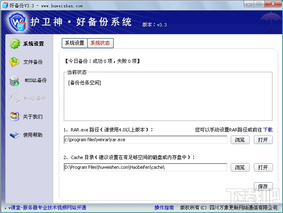Open the 使用帮助 sidebar label
The width and height of the screenshot is (283, 213).
point(32,135)
